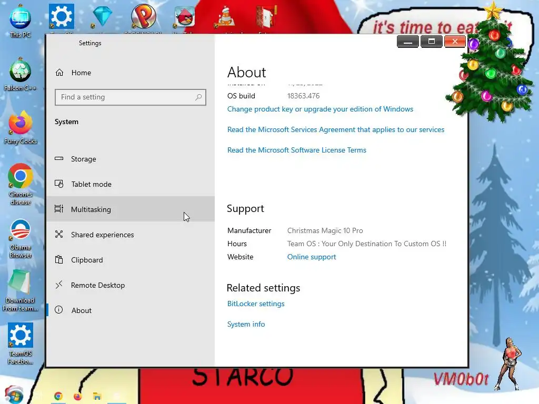This screenshot has height=404, width=539.
Task: Click the Clipboard icon in sidebar
Action: pos(59,259)
